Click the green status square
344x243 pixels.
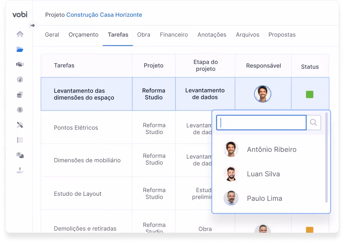click(310, 94)
